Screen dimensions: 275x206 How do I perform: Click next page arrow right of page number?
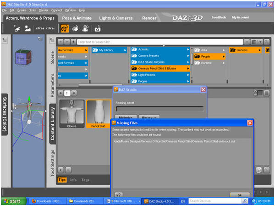point(74,93)
